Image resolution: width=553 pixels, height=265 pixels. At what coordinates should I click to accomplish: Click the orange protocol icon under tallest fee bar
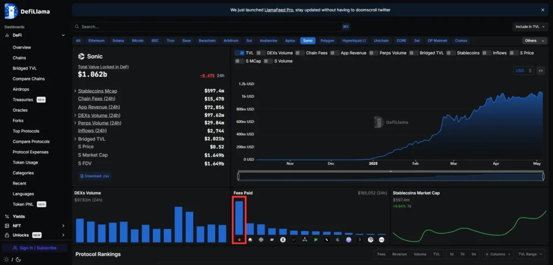tap(239, 240)
